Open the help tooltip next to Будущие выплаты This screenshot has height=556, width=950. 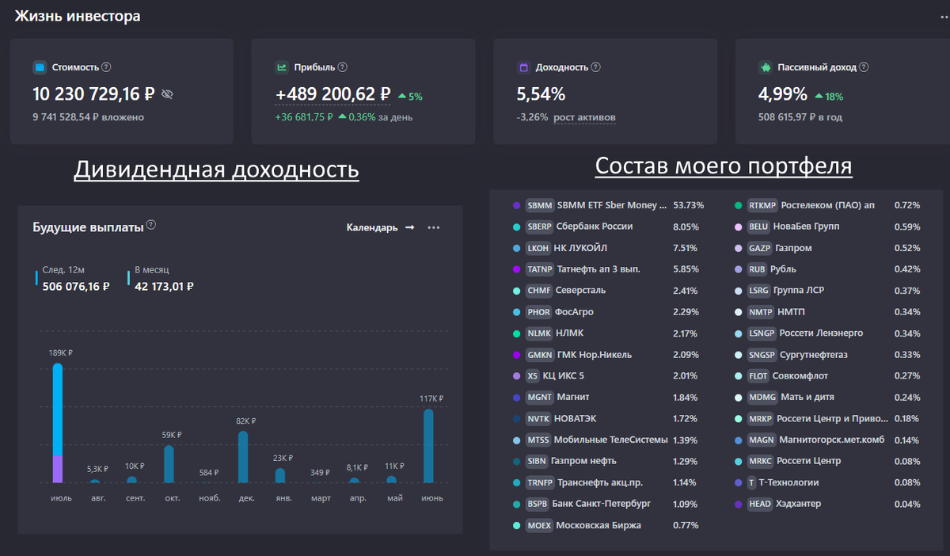(151, 226)
